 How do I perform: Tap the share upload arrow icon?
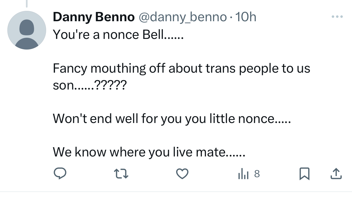pyautogui.click(x=336, y=174)
